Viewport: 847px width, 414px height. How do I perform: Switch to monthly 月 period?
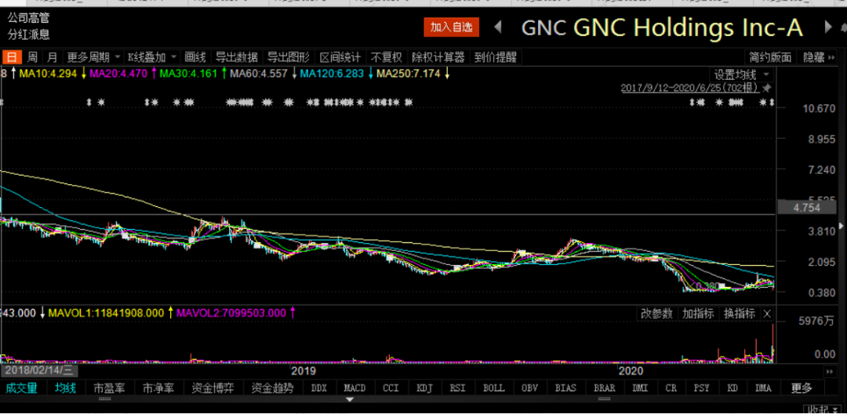[52, 57]
